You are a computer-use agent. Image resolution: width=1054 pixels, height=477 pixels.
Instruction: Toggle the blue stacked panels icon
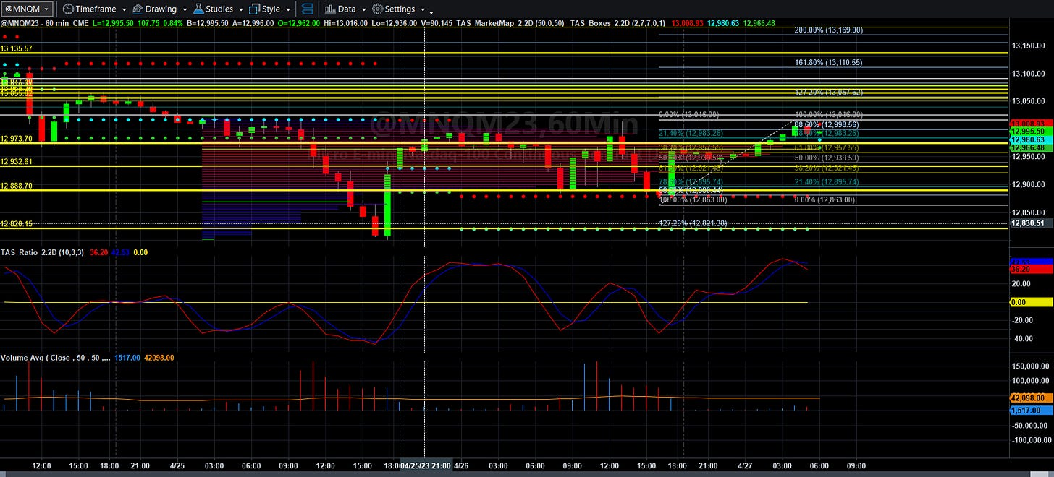pyautogui.click(x=308, y=9)
